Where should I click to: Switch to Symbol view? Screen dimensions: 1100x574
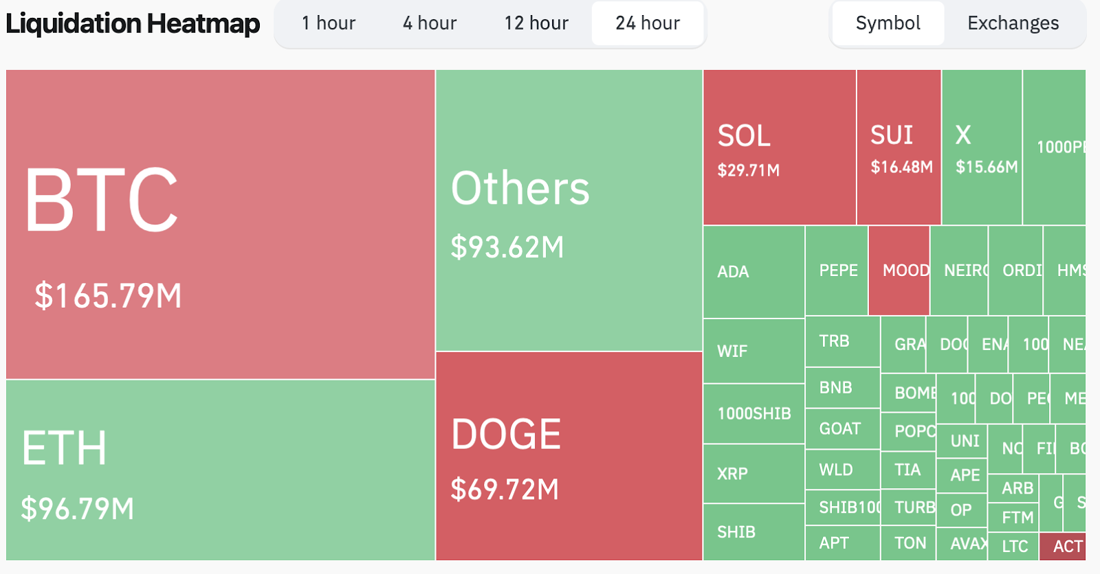click(x=888, y=23)
